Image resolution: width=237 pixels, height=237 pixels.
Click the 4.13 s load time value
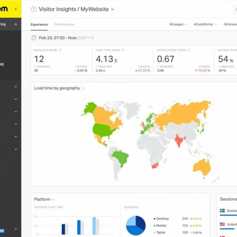[x=107, y=59]
